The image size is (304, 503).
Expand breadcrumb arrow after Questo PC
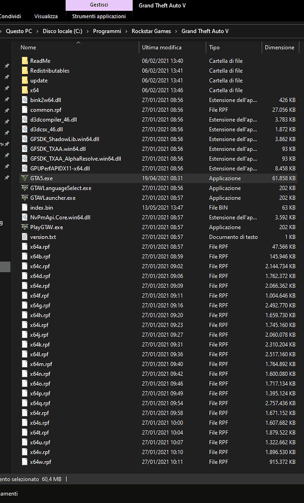37,31
